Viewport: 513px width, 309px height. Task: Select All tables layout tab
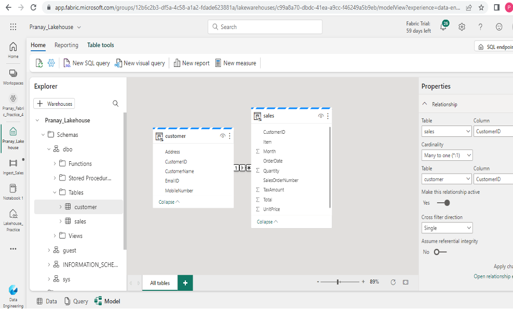160,283
